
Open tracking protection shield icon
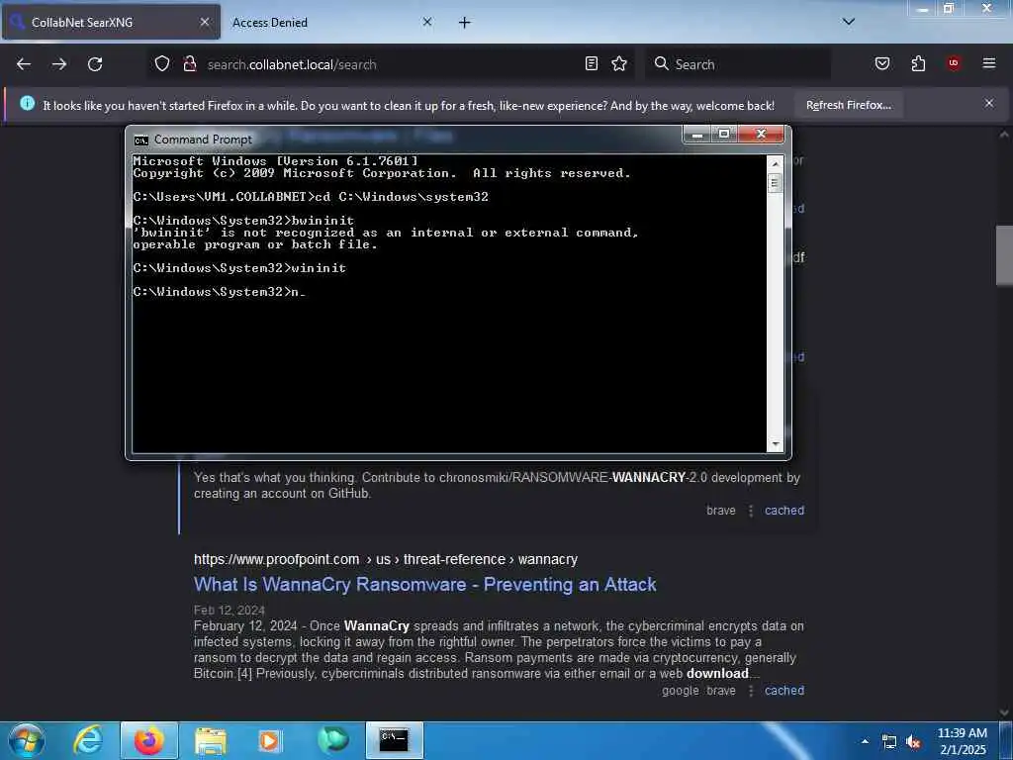click(162, 64)
